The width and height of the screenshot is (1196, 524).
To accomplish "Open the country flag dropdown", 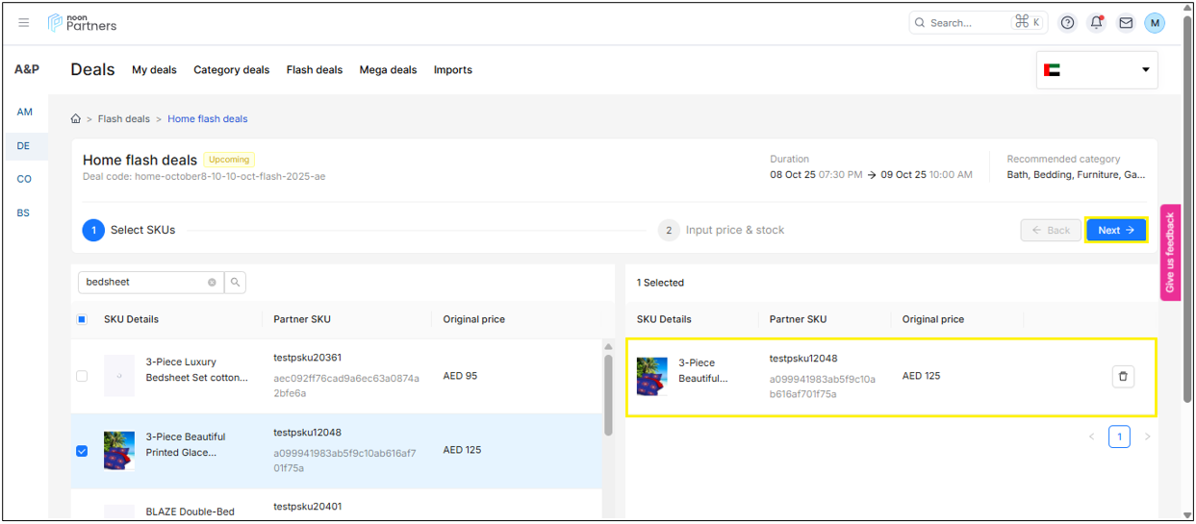I will 1097,70.
